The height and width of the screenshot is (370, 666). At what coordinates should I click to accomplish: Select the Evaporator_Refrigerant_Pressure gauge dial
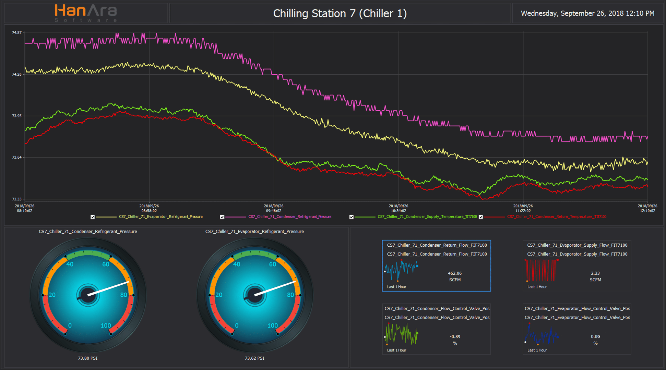tap(255, 295)
